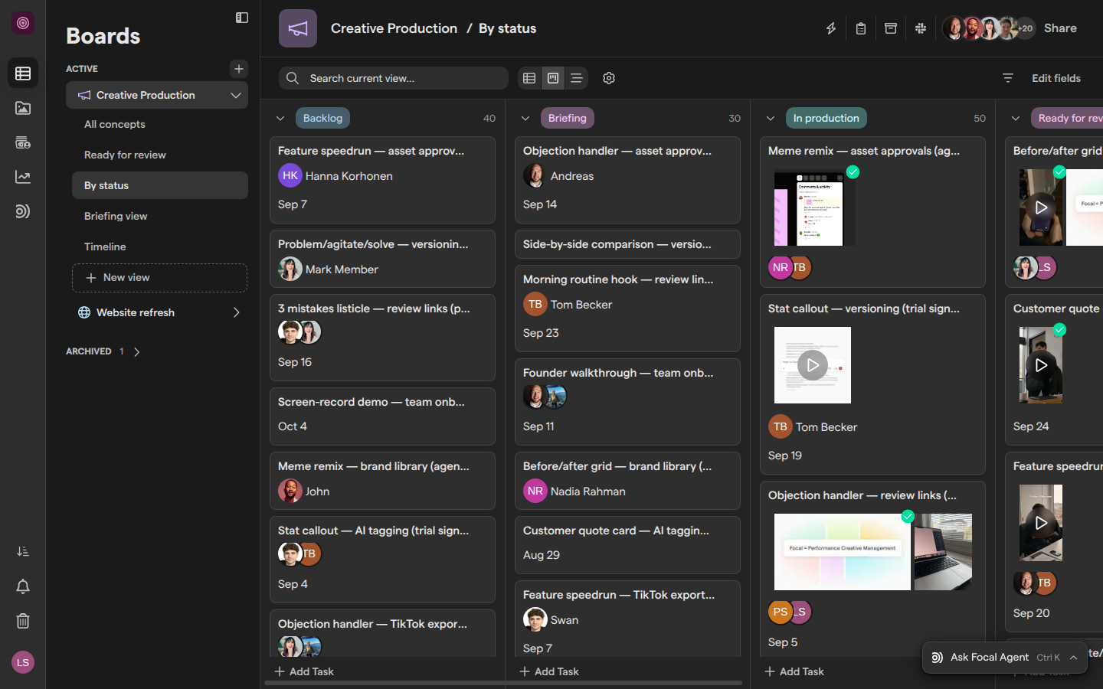Open the image gallery icon in left rail
The image size is (1103, 689).
[23, 108]
